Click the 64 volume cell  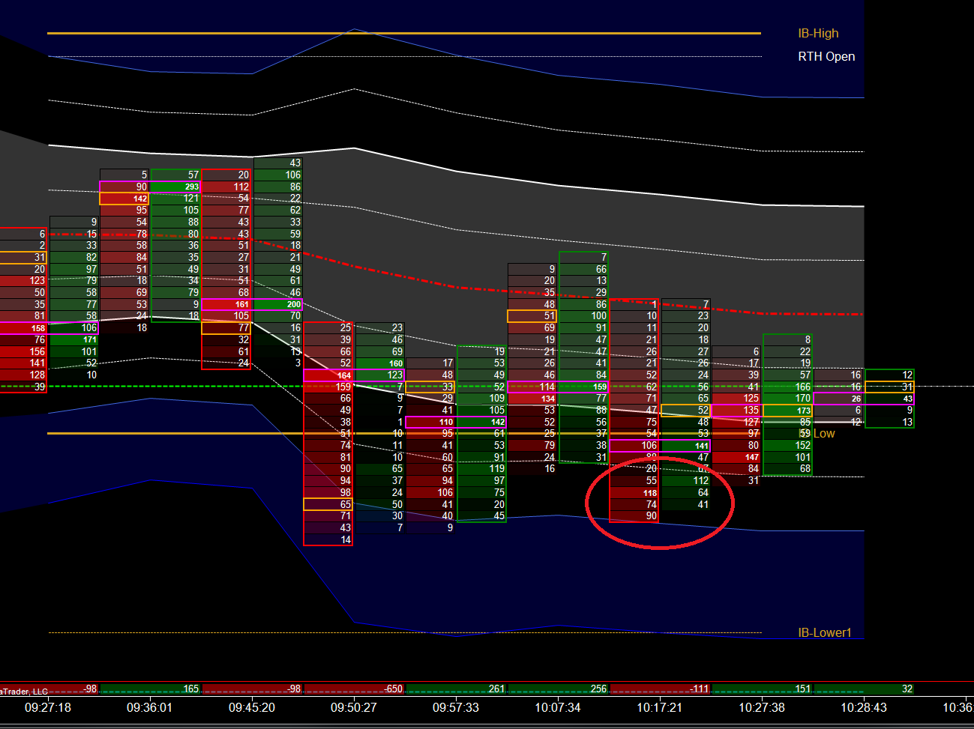click(x=685, y=493)
